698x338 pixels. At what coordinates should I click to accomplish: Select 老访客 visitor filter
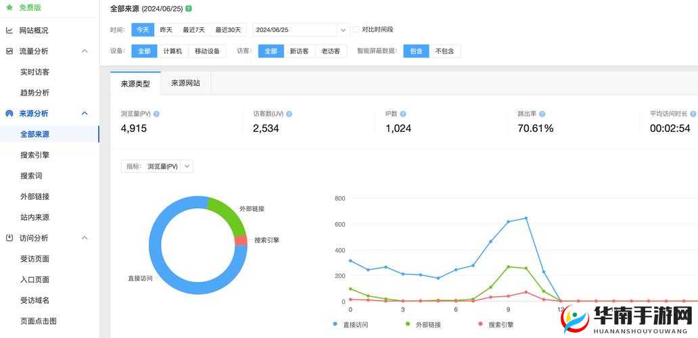pos(331,51)
